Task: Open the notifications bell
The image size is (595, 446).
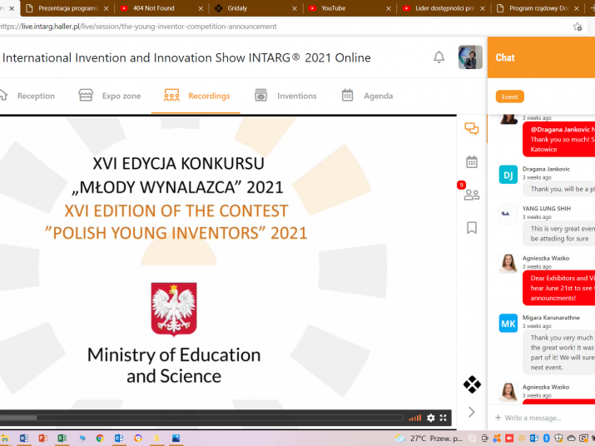Action: click(x=439, y=57)
